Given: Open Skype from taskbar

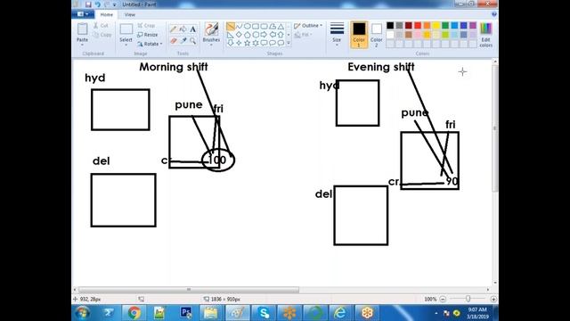Looking at the screenshot, I should click(x=264, y=313).
